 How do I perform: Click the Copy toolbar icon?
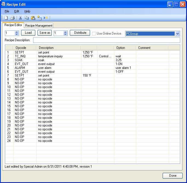(27, 18)
